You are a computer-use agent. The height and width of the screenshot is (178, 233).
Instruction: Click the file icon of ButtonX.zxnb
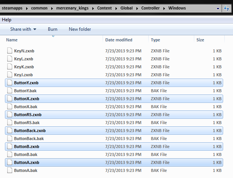(10, 99)
